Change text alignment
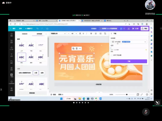Image resolution: width=162 pixels, height=121 pixels. [91, 33]
